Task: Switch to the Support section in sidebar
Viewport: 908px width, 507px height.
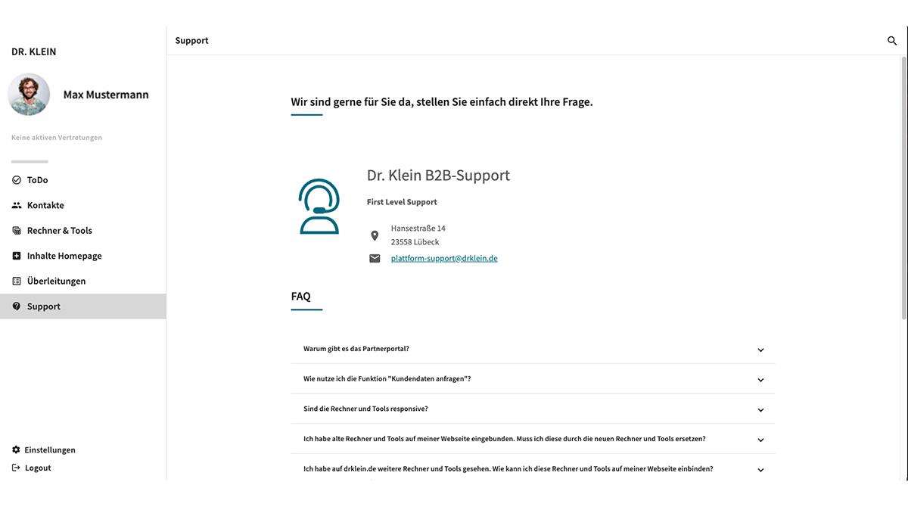Action: pos(44,306)
